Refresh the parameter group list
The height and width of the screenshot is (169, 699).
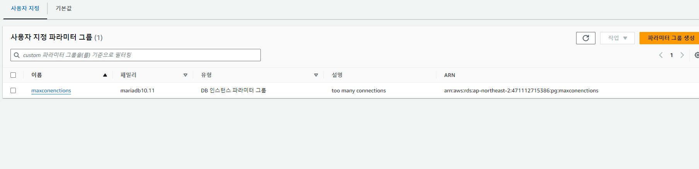585,38
